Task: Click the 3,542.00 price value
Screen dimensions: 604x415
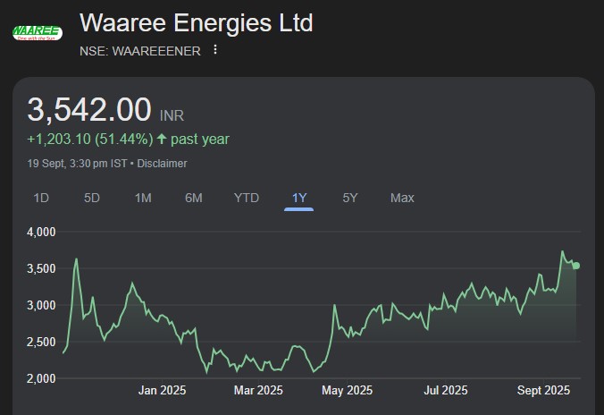Action: [89, 110]
